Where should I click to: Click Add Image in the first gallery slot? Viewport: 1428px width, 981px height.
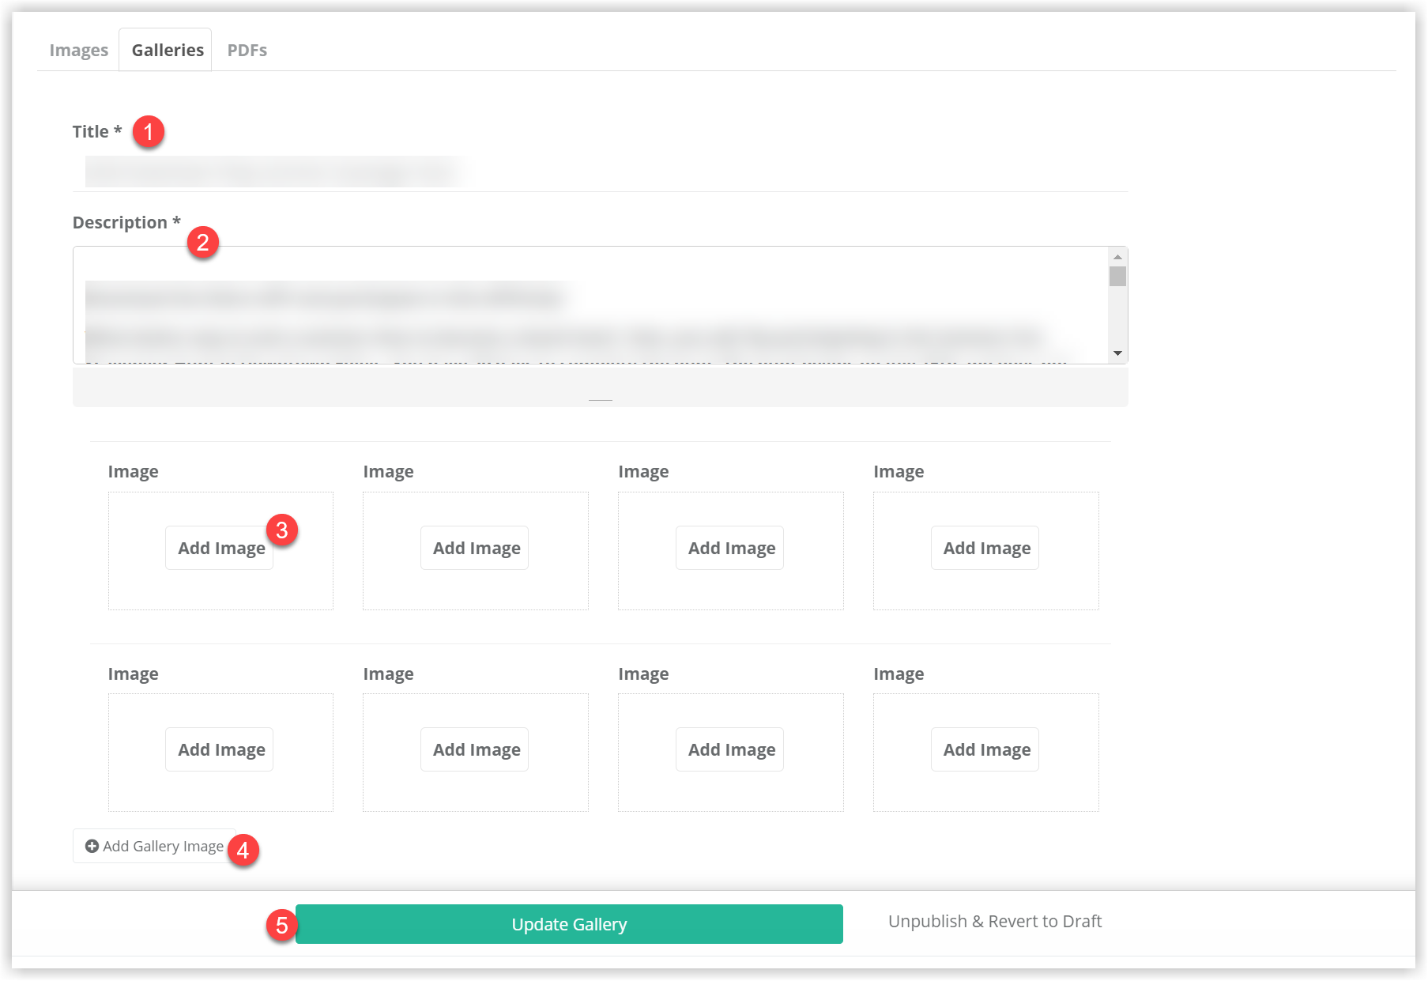[219, 547]
